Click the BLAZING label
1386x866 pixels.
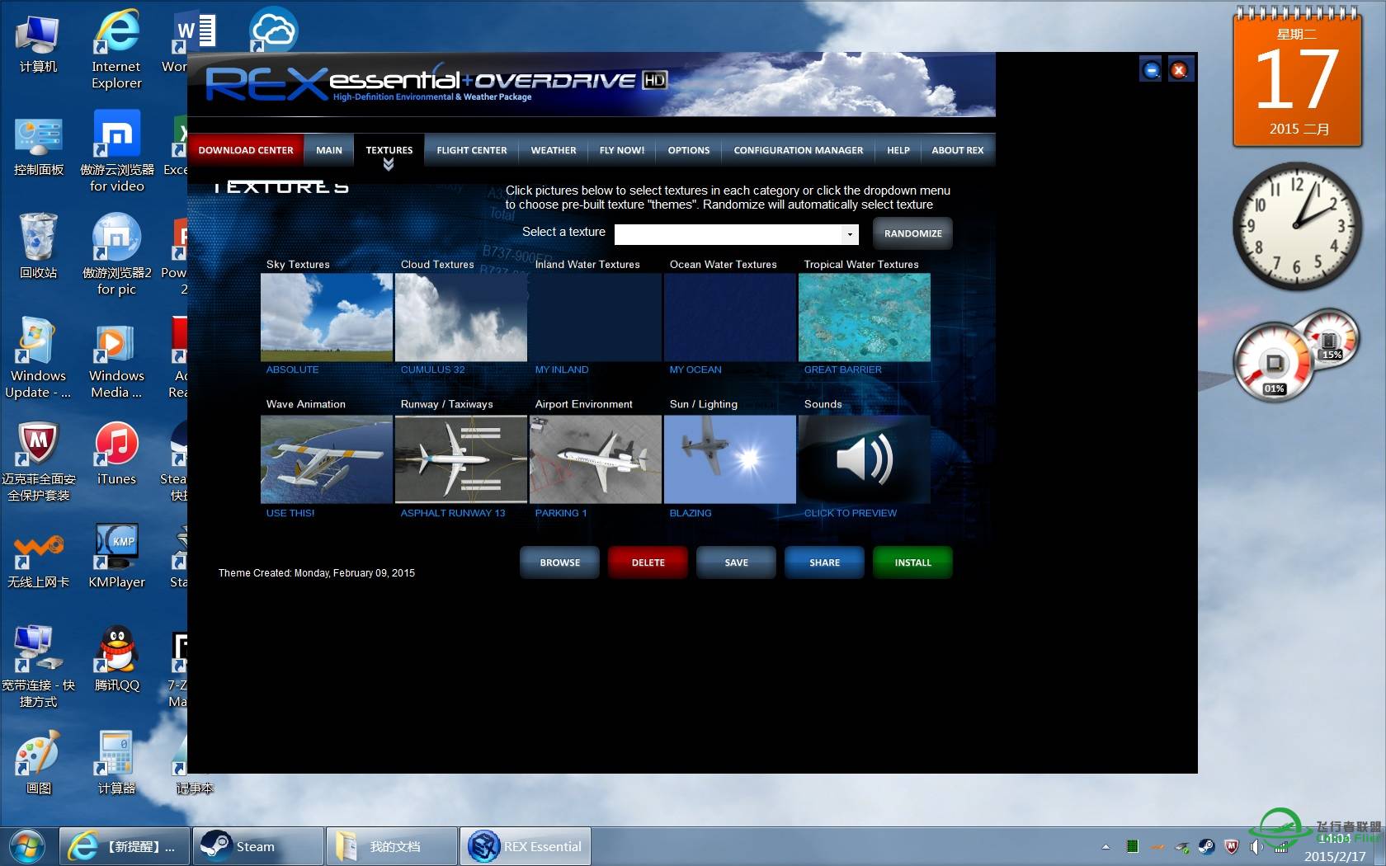pyautogui.click(x=691, y=513)
